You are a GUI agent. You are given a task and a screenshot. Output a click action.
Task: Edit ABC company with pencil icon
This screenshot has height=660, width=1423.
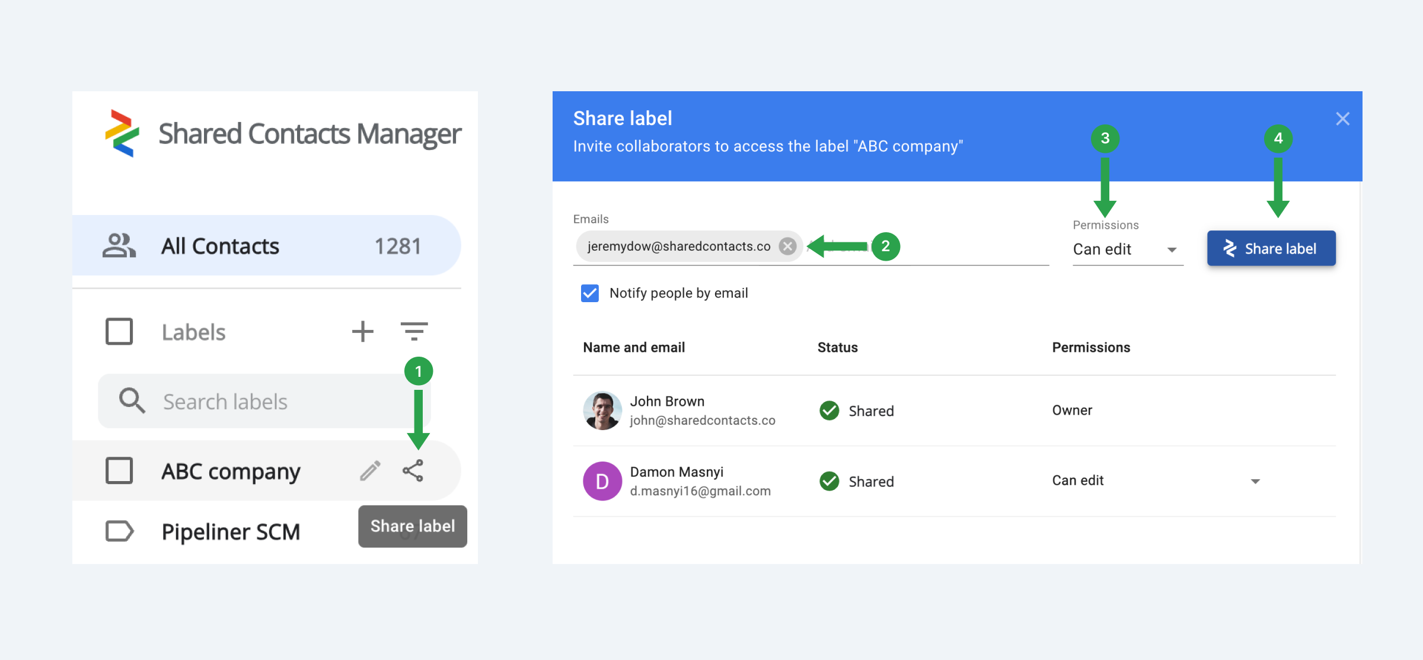[x=370, y=471]
